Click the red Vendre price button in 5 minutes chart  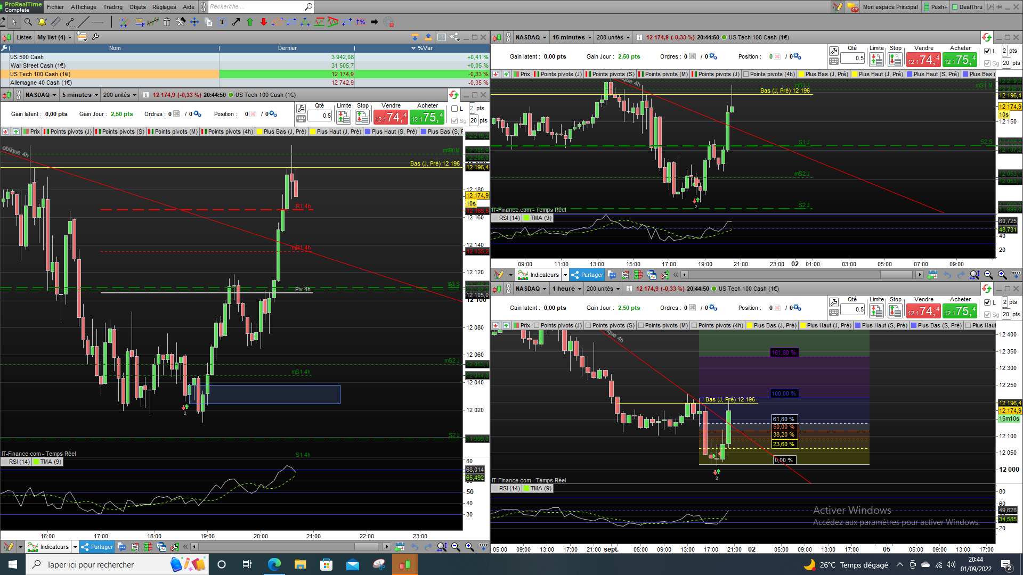point(391,117)
